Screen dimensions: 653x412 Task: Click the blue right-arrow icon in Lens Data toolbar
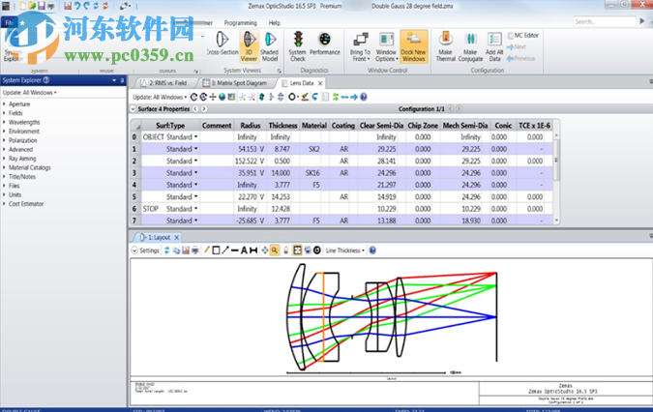(354, 97)
